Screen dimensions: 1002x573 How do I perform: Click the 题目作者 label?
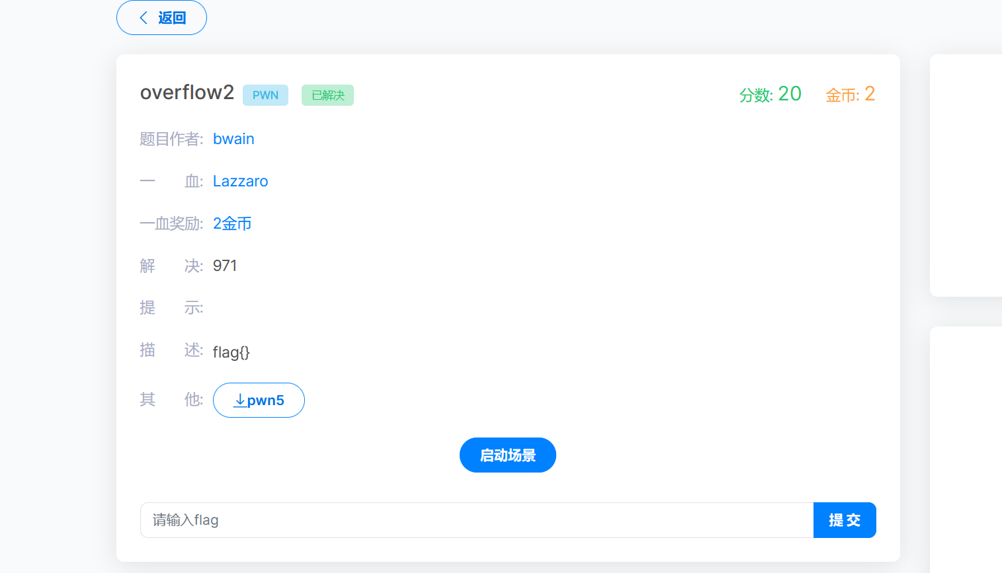[171, 139]
